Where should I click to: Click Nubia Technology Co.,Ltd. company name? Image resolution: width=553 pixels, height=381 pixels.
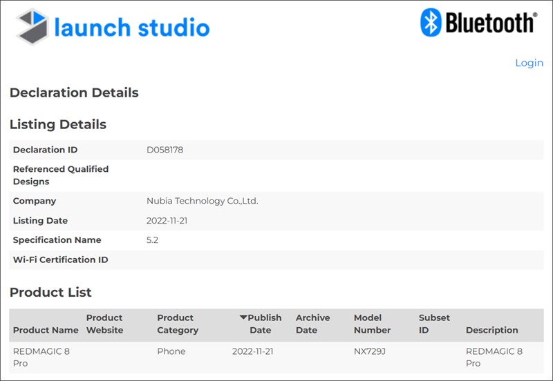click(203, 201)
